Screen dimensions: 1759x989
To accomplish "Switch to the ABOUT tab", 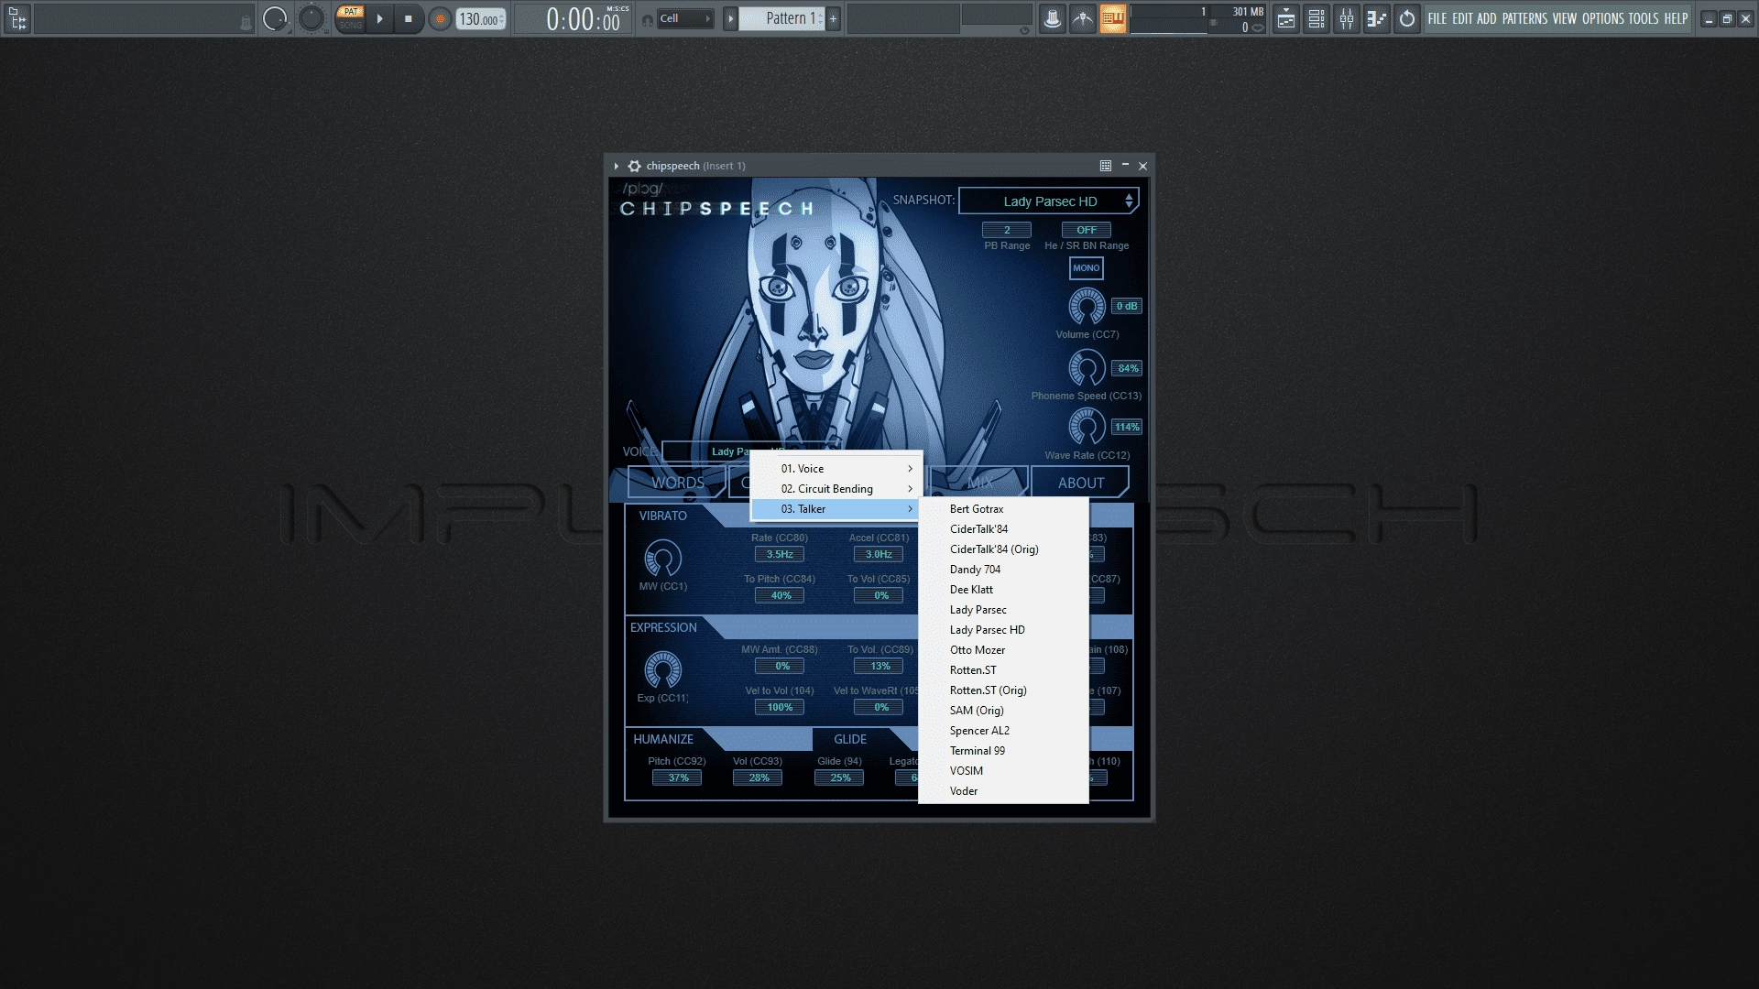I will 1080,483.
